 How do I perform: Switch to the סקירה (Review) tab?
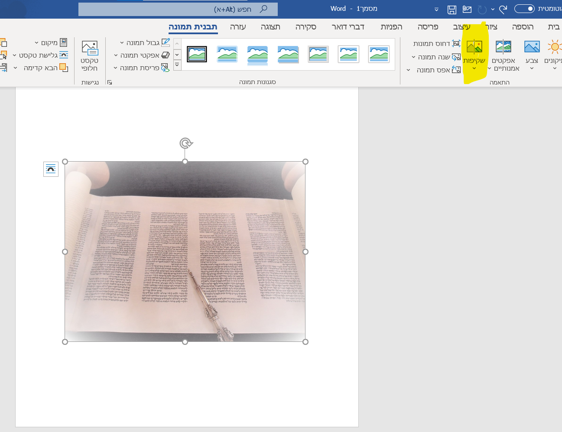coord(306,27)
